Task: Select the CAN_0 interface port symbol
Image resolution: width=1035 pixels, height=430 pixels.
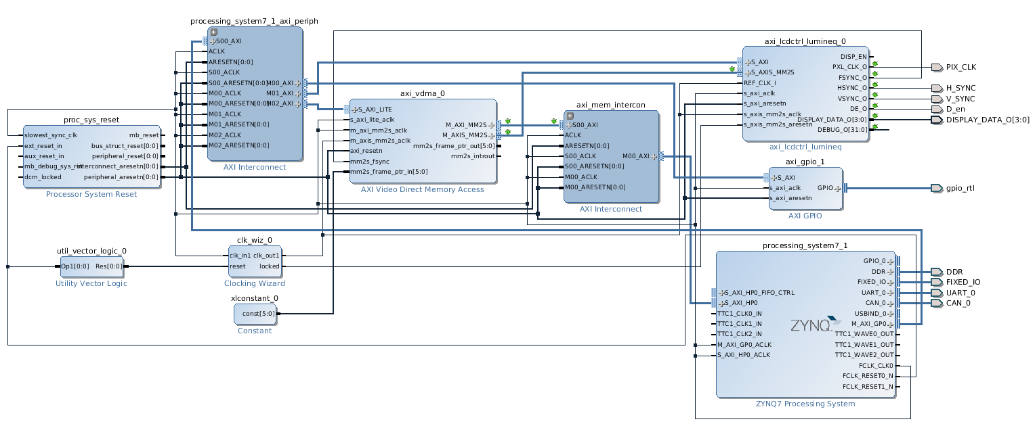Action: point(937,303)
